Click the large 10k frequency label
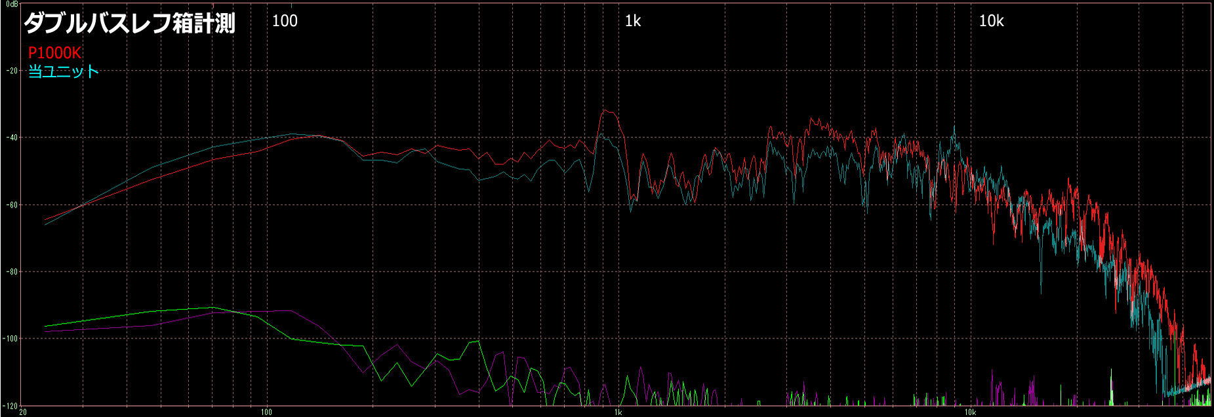The width and height of the screenshot is (1214, 417). 991,21
